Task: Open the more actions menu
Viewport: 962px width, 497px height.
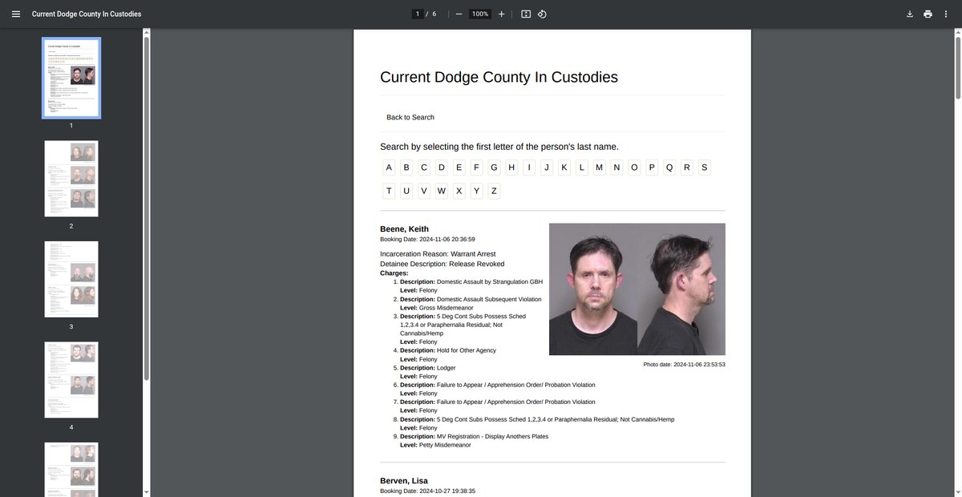Action: (x=947, y=14)
